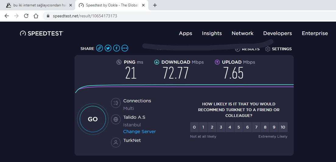Go to the browser Home page

[x=36, y=16]
